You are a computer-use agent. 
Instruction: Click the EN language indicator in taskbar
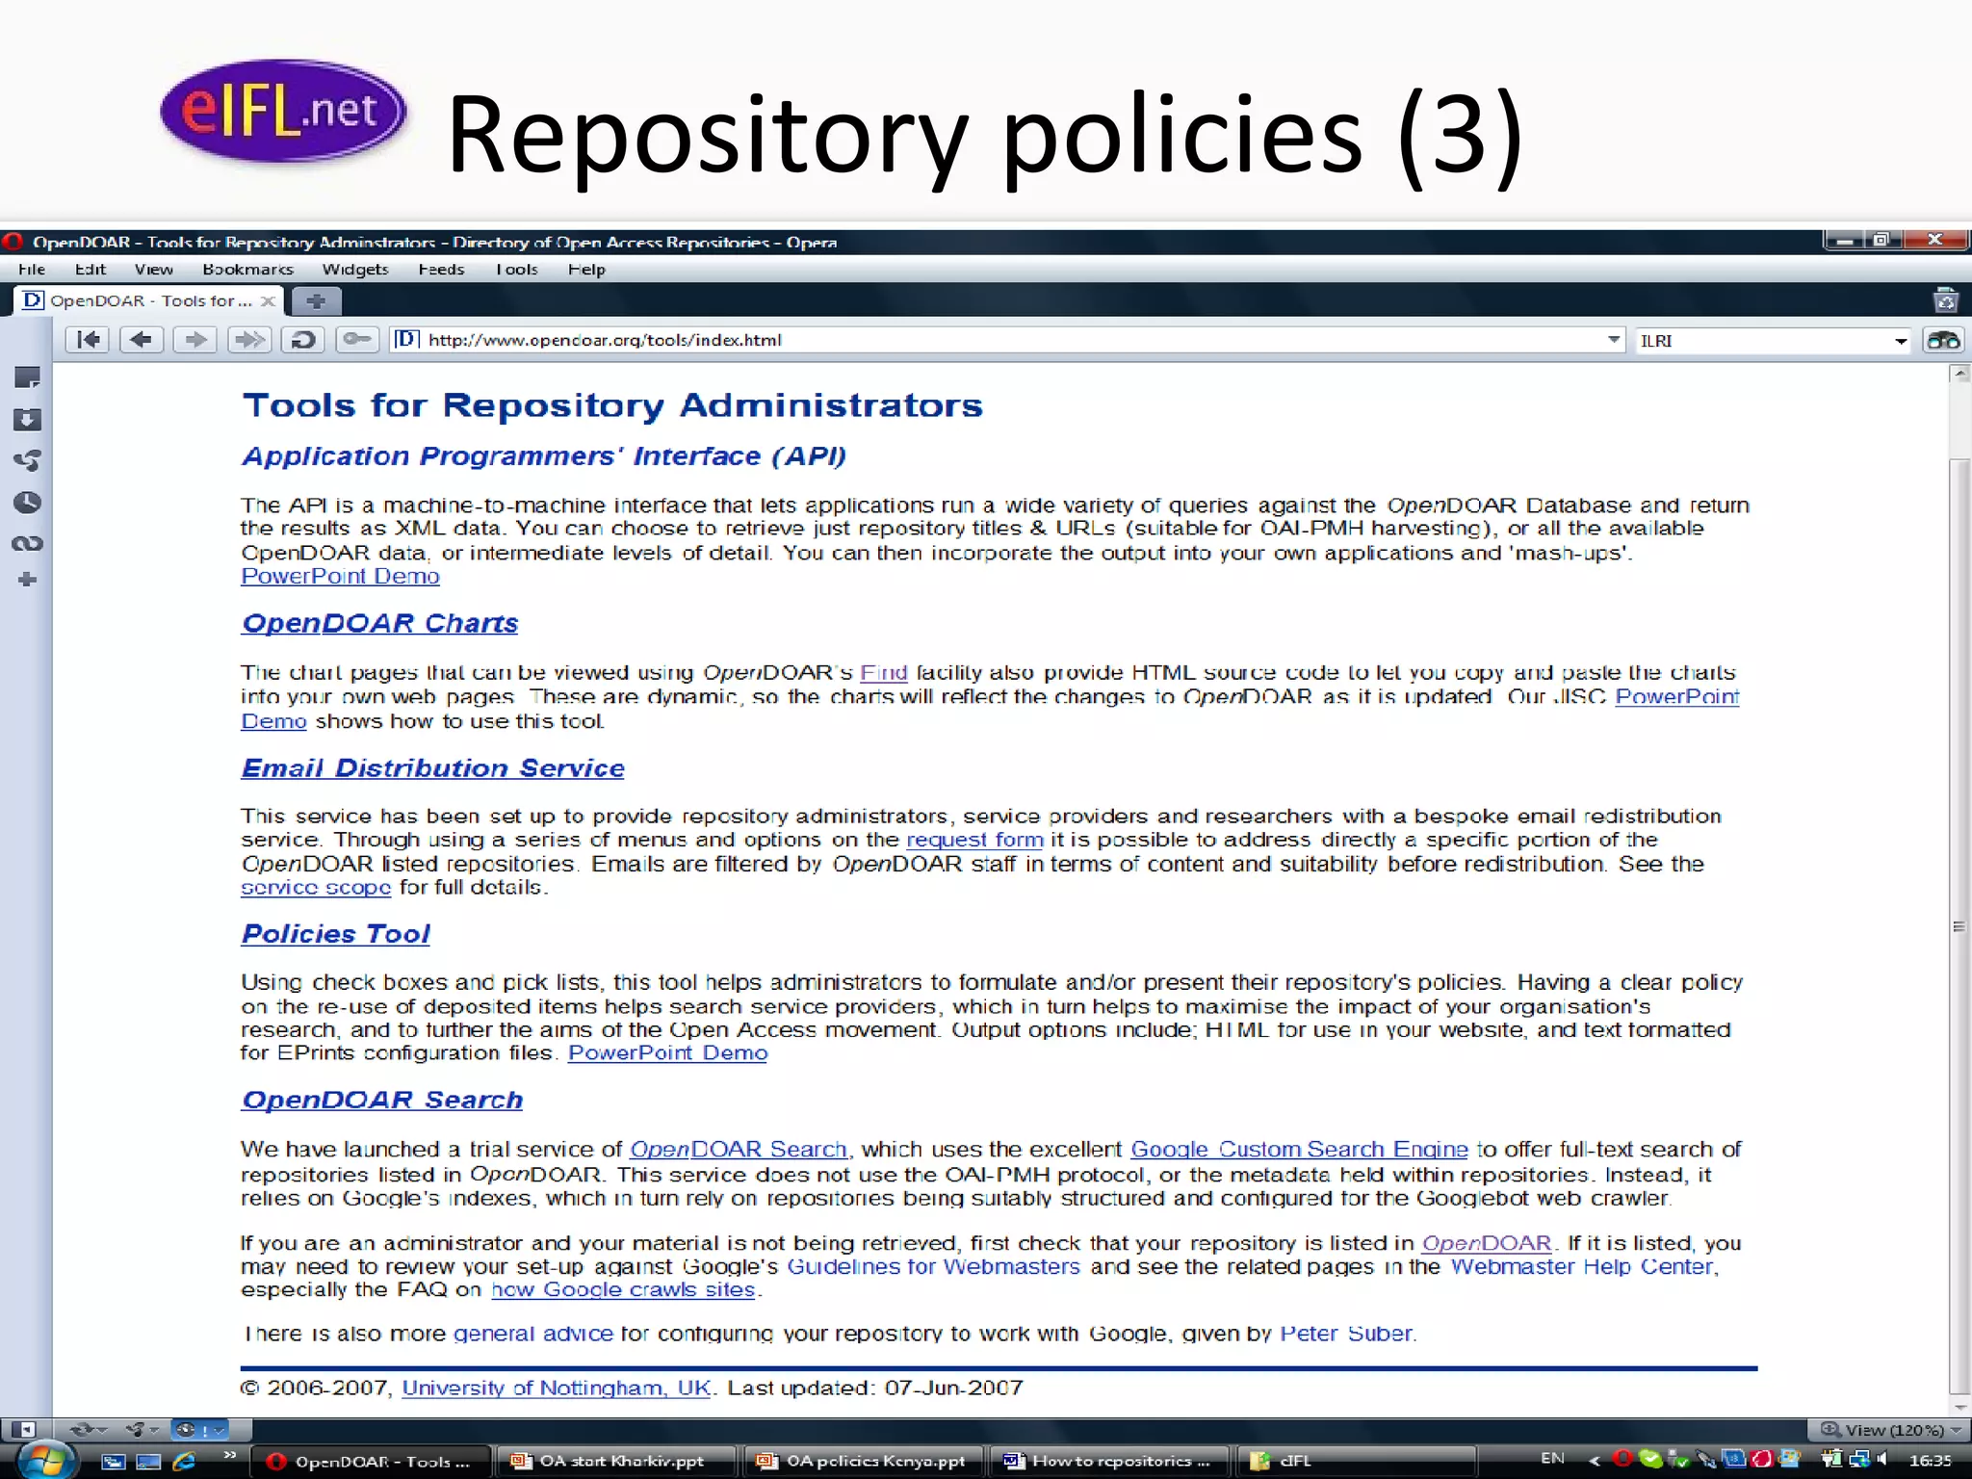coord(1552,1459)
